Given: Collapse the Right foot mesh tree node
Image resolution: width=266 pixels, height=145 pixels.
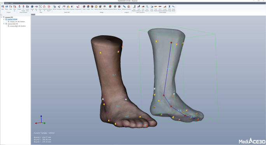Looking at the screenshot, I should click(4, 24).
